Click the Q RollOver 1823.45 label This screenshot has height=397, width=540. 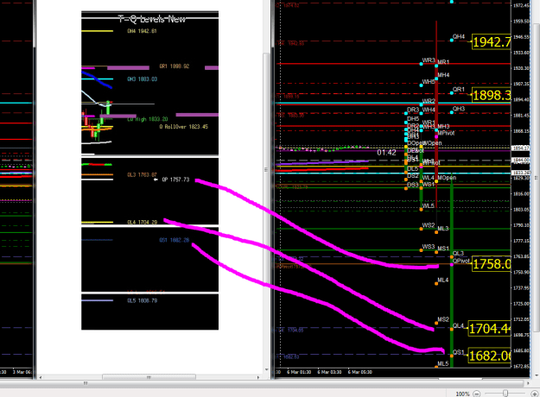point(183,127)
